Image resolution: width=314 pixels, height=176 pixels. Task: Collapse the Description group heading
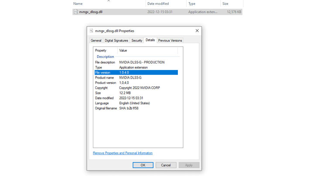point(106,56)
